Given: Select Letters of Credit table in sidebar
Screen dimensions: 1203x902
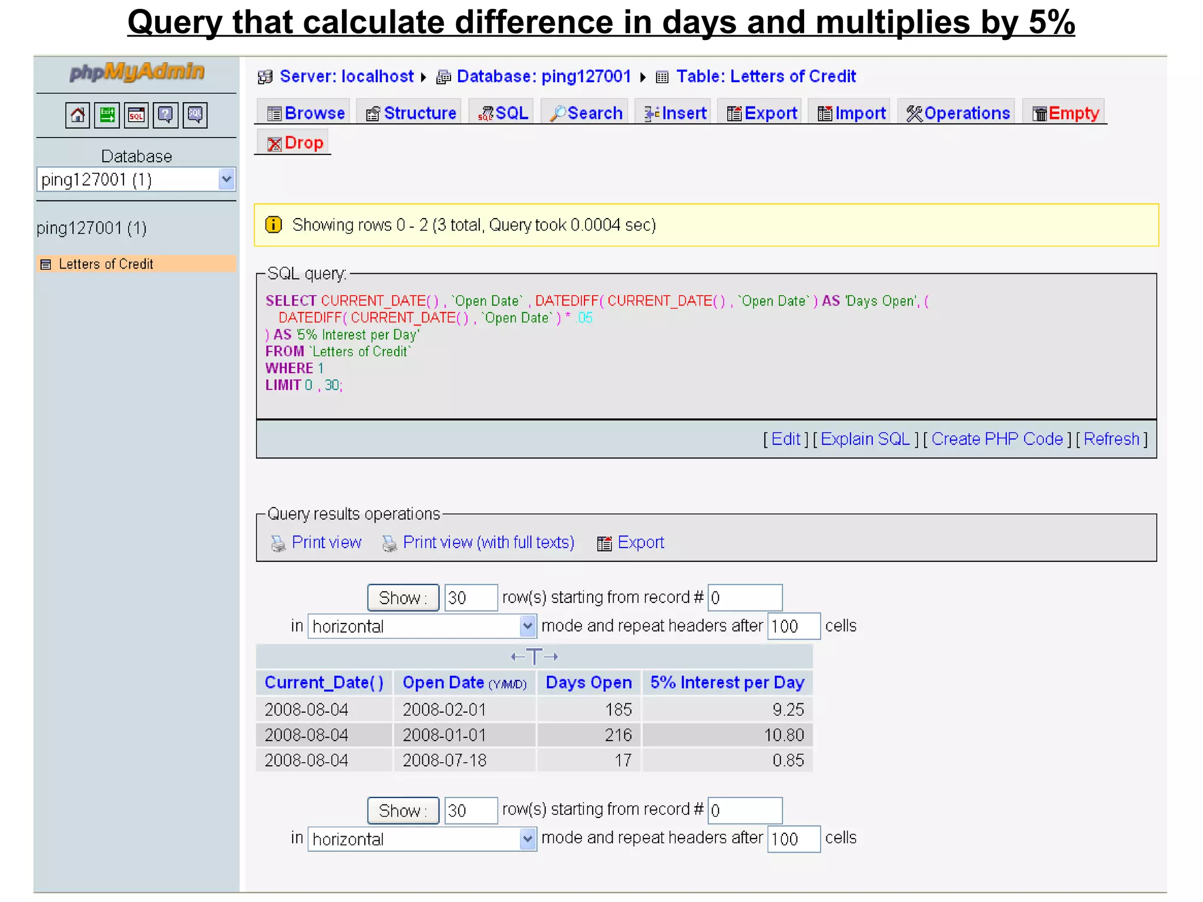Looking at the screenshot, I should pyautogui.click(x=106, y=264).
